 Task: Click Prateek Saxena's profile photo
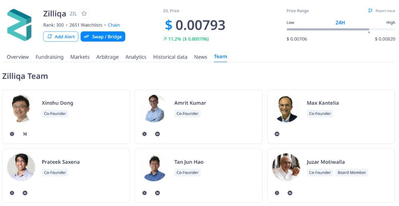click(21, 167)
